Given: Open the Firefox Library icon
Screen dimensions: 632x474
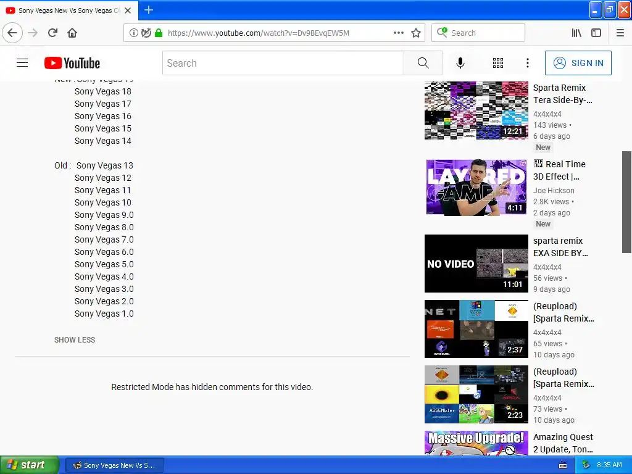Looking at the screenshot, I should (x=577, y=33).
